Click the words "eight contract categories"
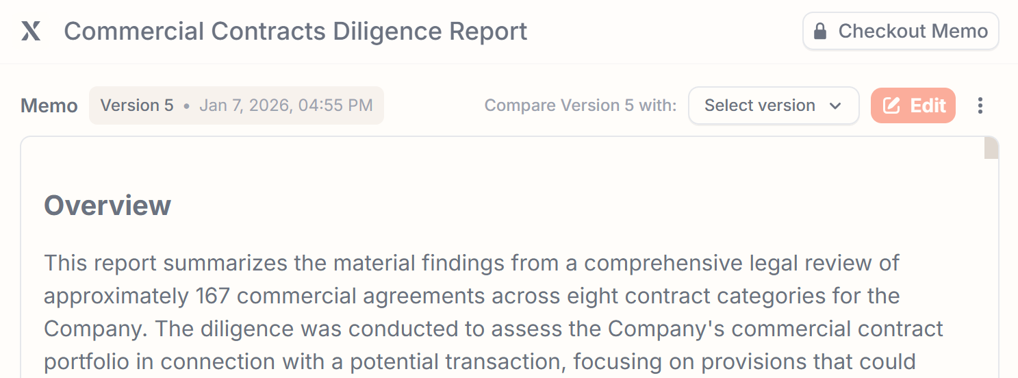The width and height of the screenshot is (1018, 378). [688, 296]
